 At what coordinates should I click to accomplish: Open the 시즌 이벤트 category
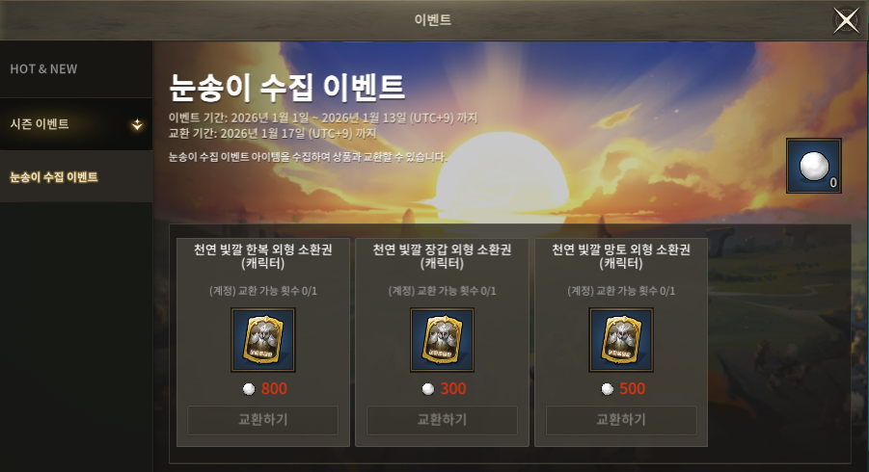point(76,124)
